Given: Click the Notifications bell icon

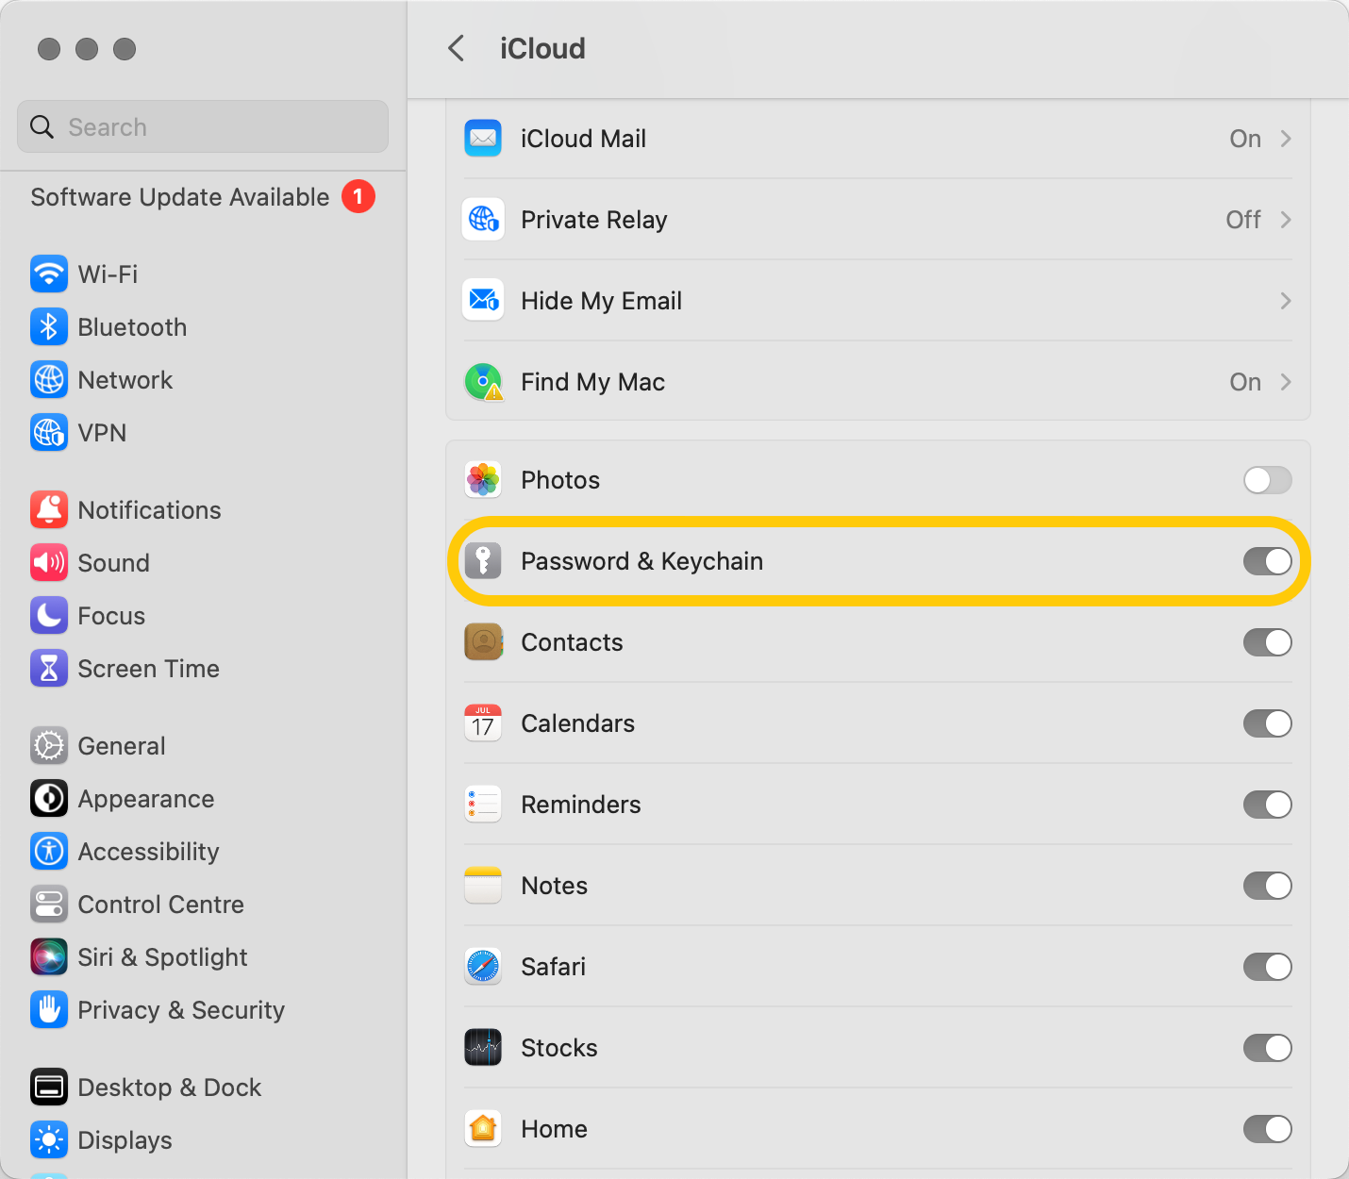Looking at the screenshot, I should point(49,510).
